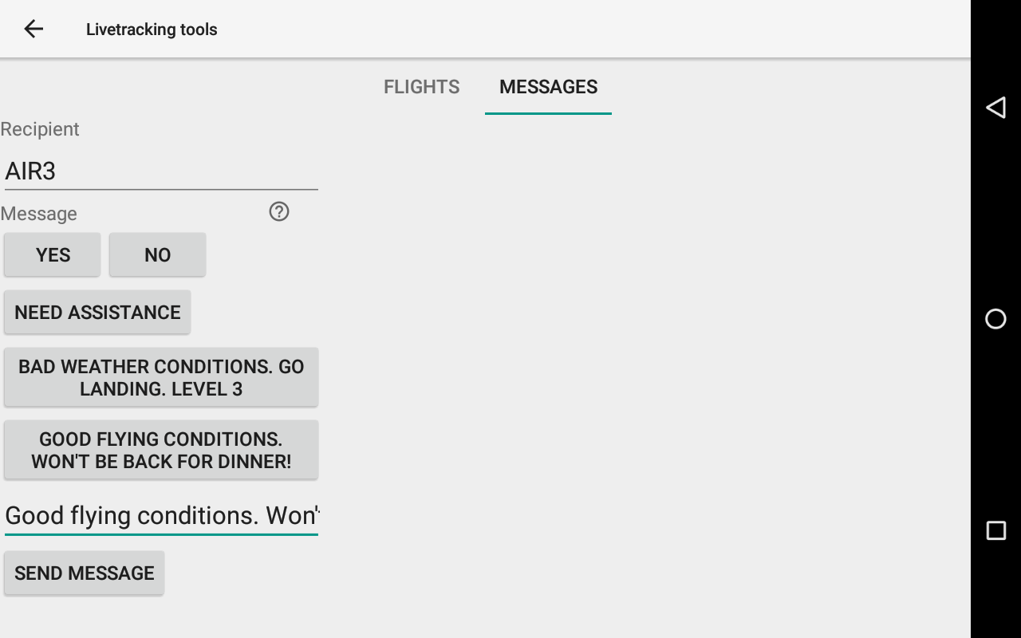Choose the YES quick reply
1021x638 pixels.
(x=53, y=255)
